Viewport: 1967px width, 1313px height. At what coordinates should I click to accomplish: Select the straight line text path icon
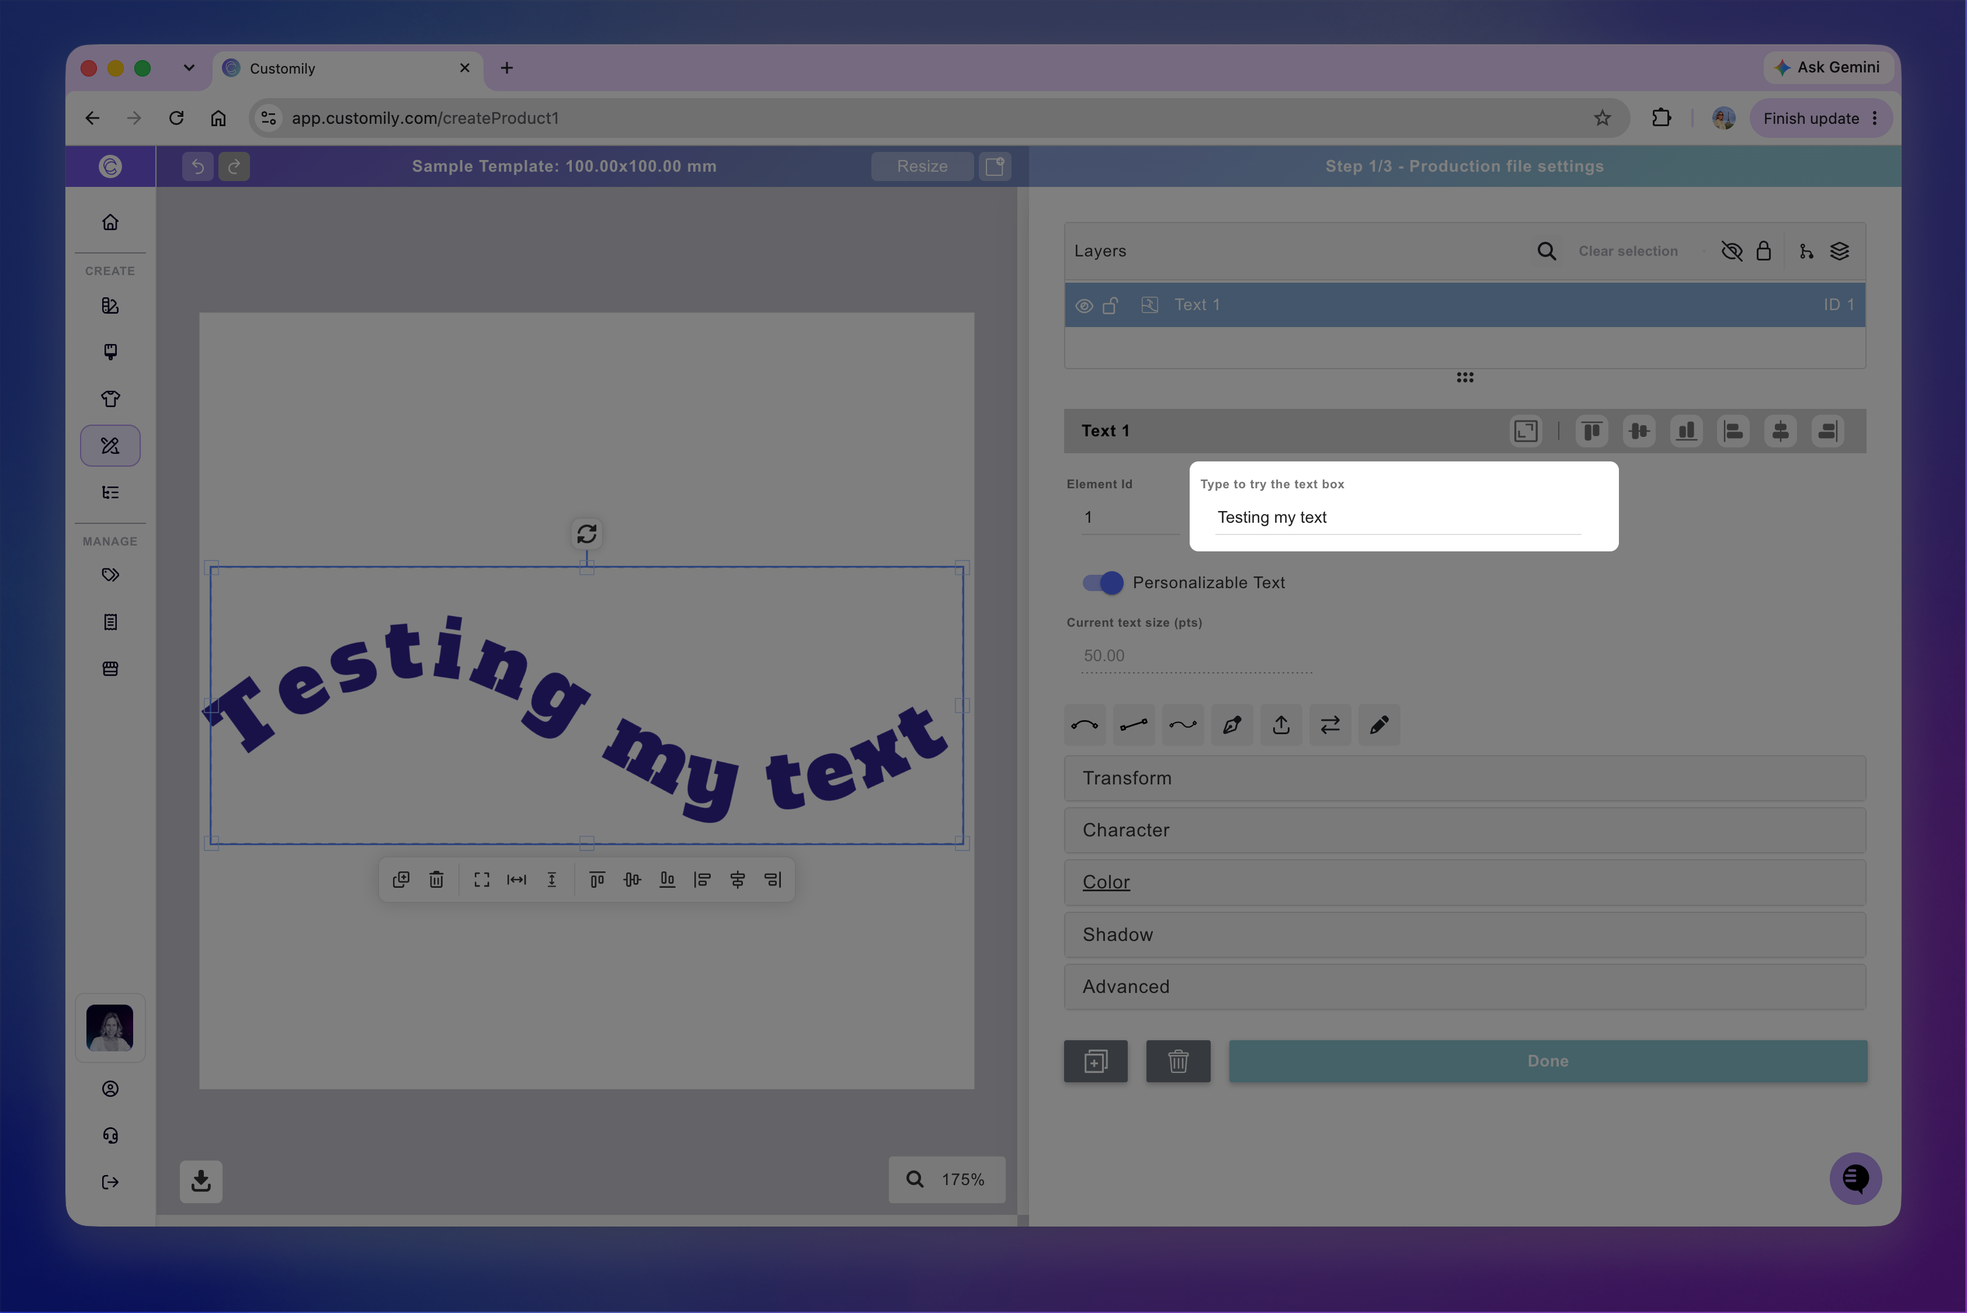coord(1134,725)
